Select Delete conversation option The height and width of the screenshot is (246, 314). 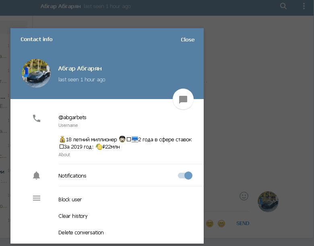coord(81,233)
